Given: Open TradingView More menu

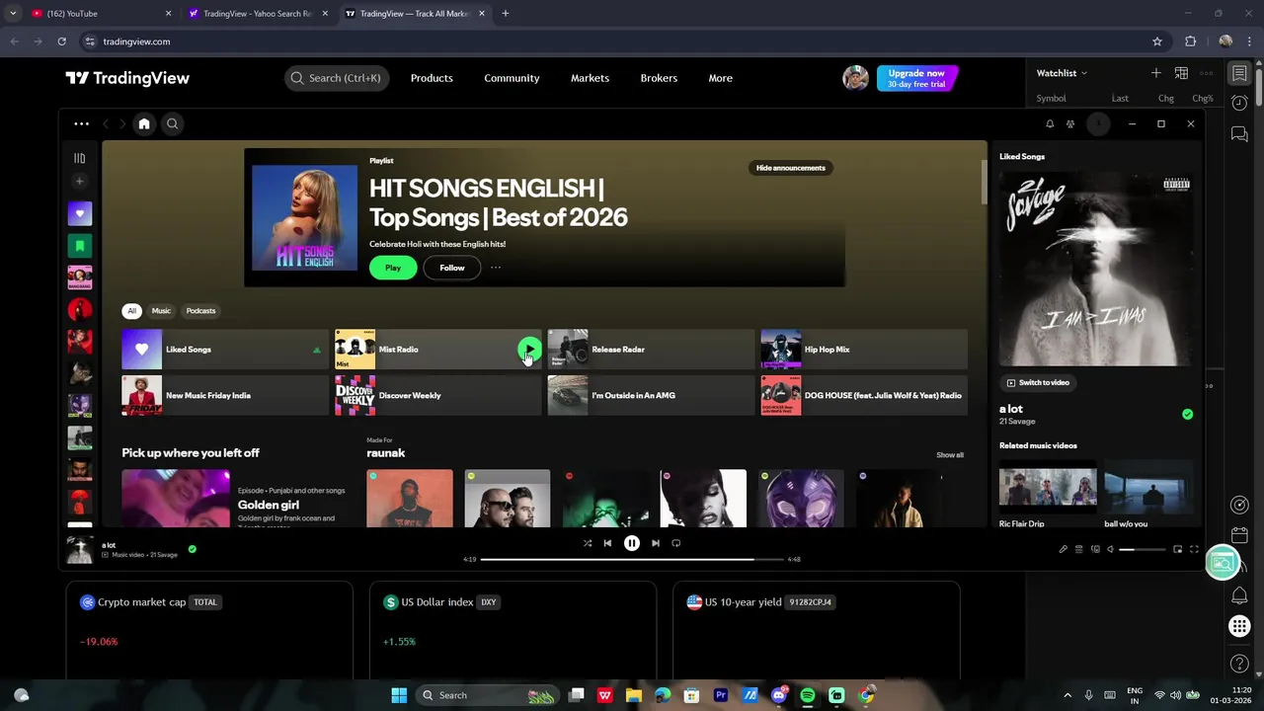Looking at the screenshot, I should click(x=720, y=78).
